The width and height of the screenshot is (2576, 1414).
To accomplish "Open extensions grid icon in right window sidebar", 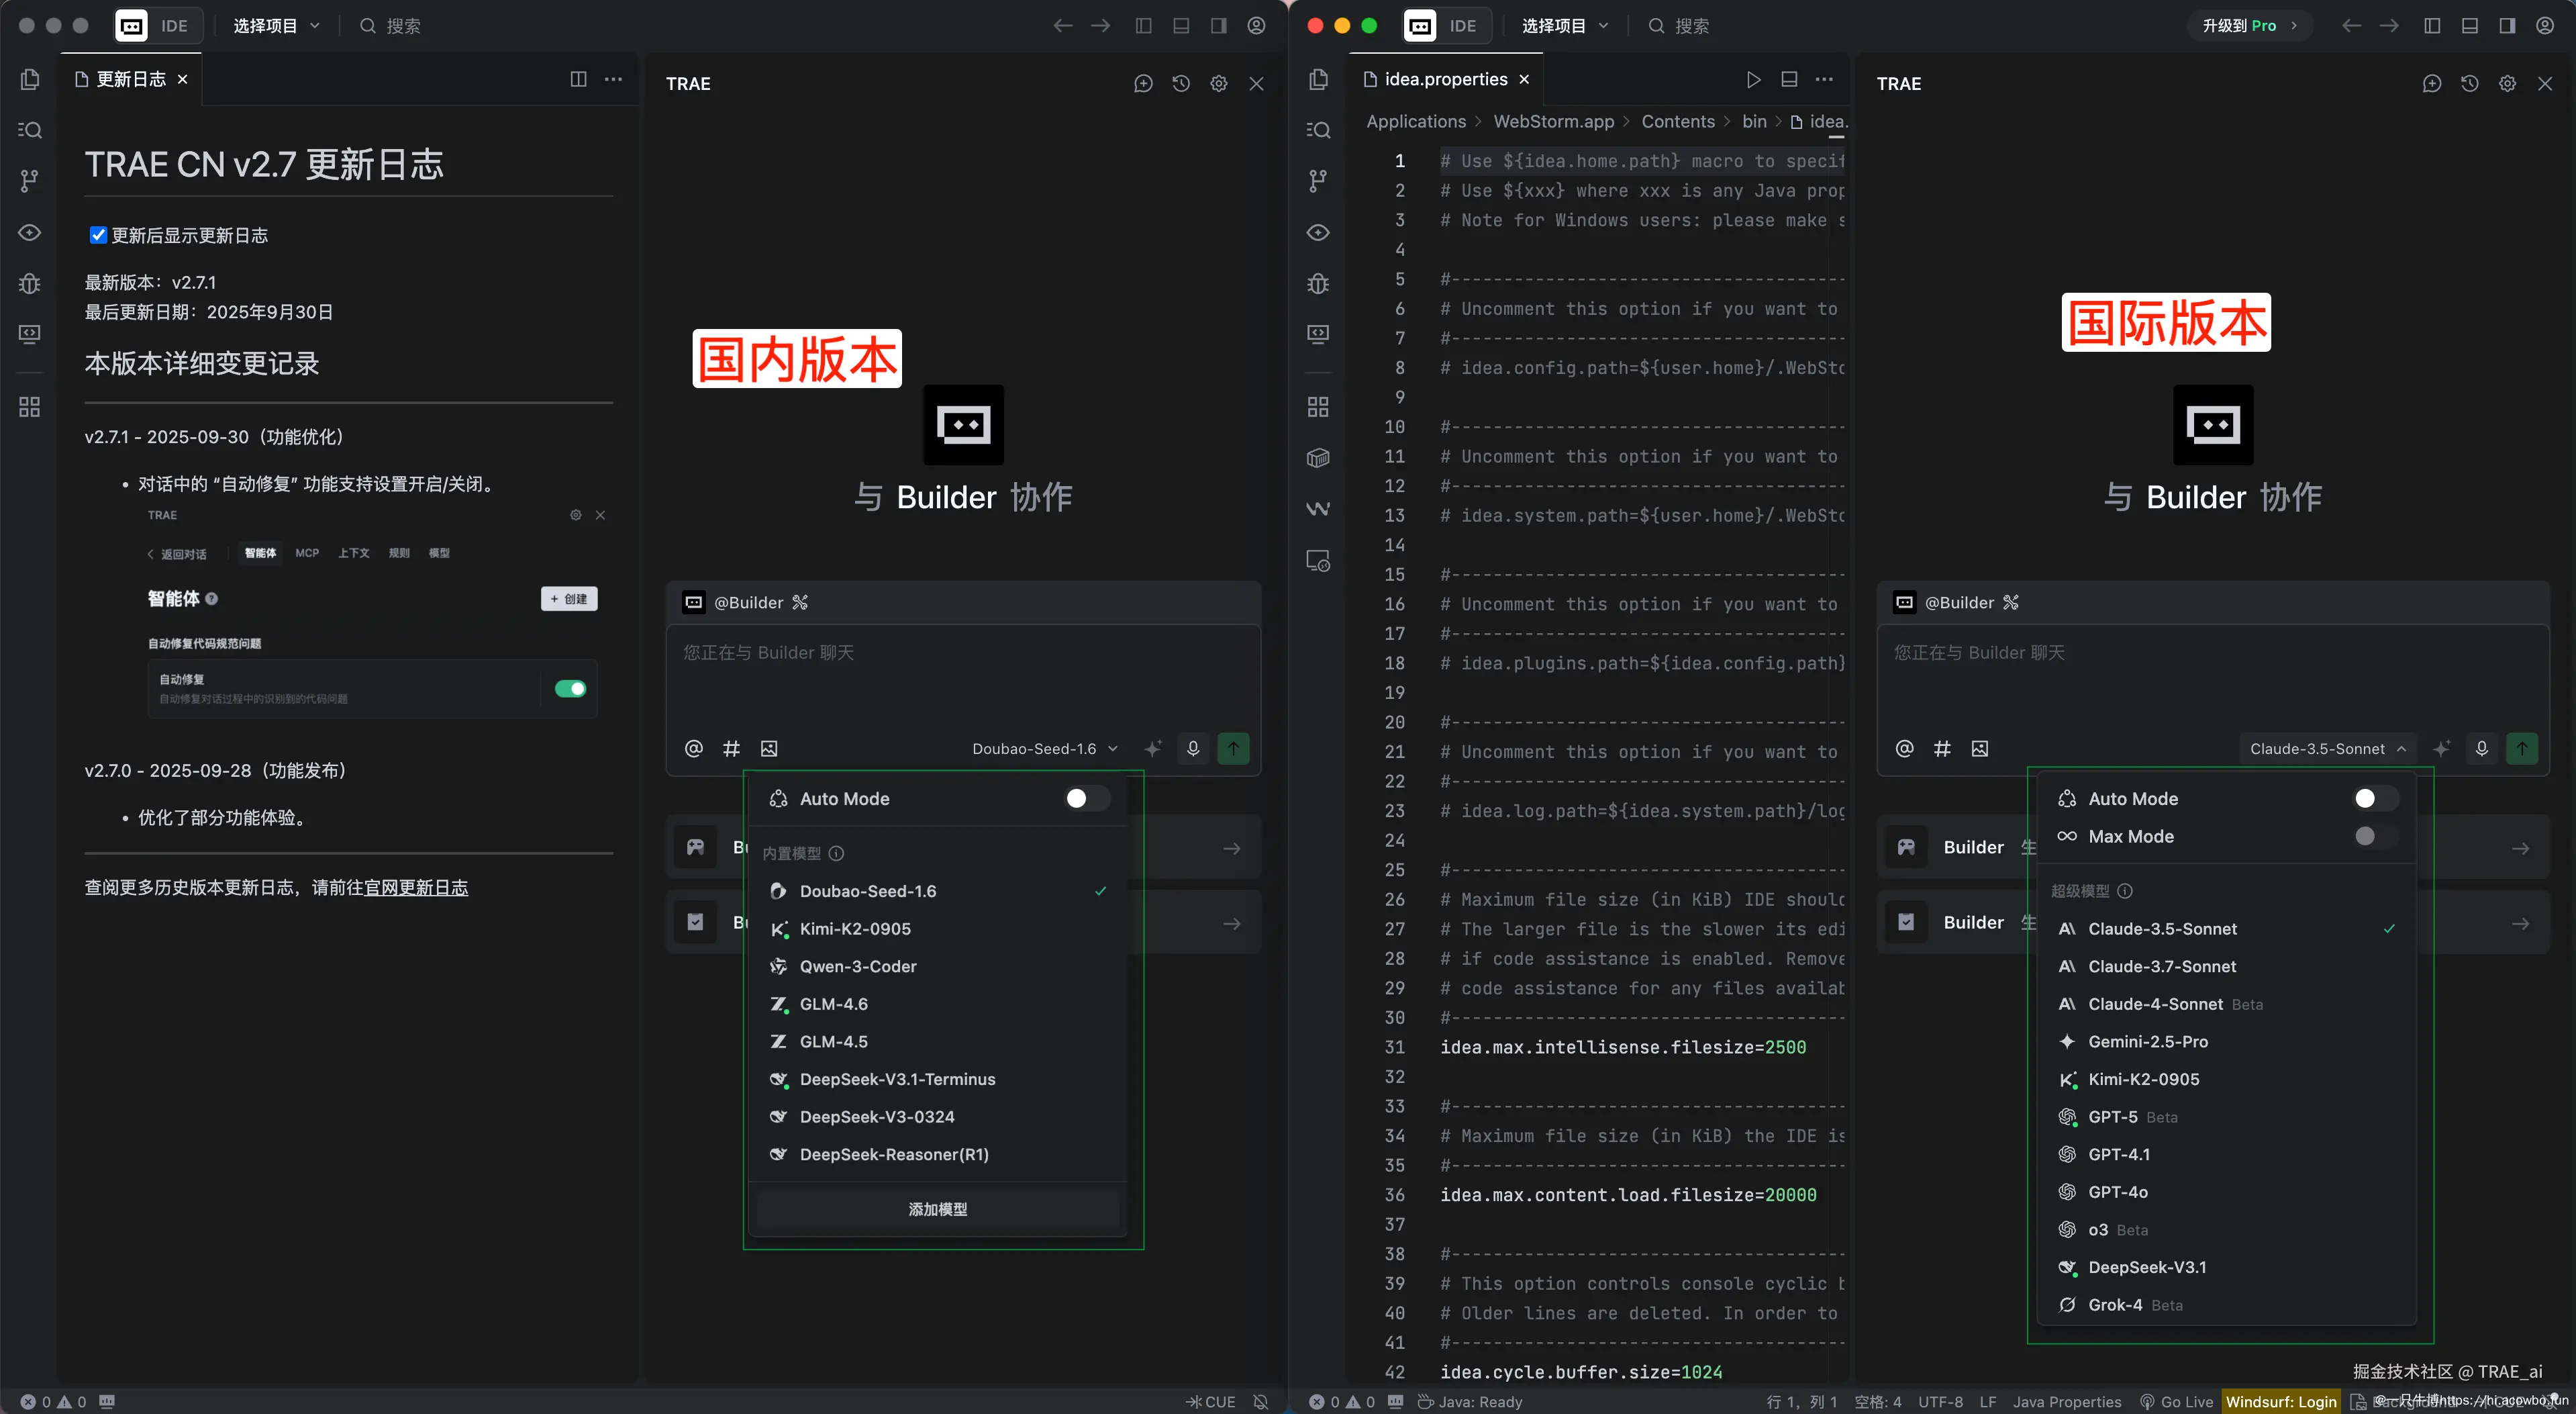I will pyautogui.click(x=1318, y=407).
